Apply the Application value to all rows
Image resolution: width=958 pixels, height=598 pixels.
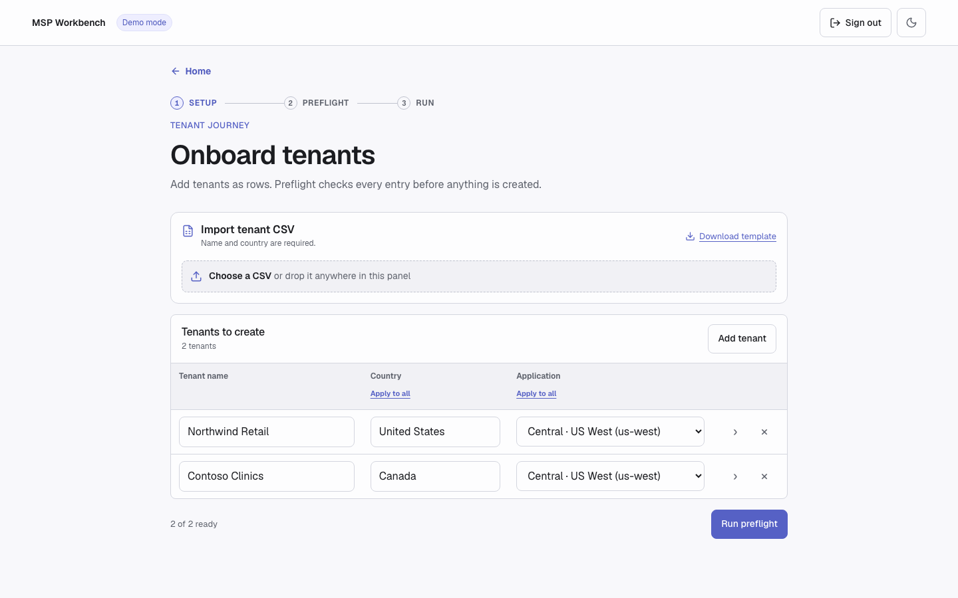pyautogui.click(x=536, y=394)
